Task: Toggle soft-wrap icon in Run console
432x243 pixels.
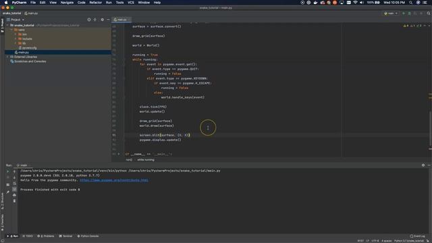Action: (14, 184)
